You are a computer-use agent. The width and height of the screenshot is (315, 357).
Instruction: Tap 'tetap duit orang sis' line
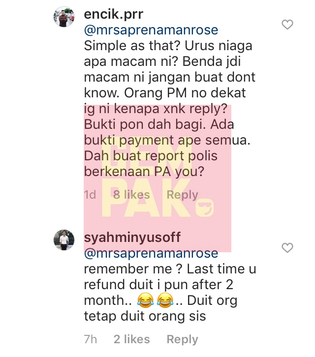click(x=145, y=316)
